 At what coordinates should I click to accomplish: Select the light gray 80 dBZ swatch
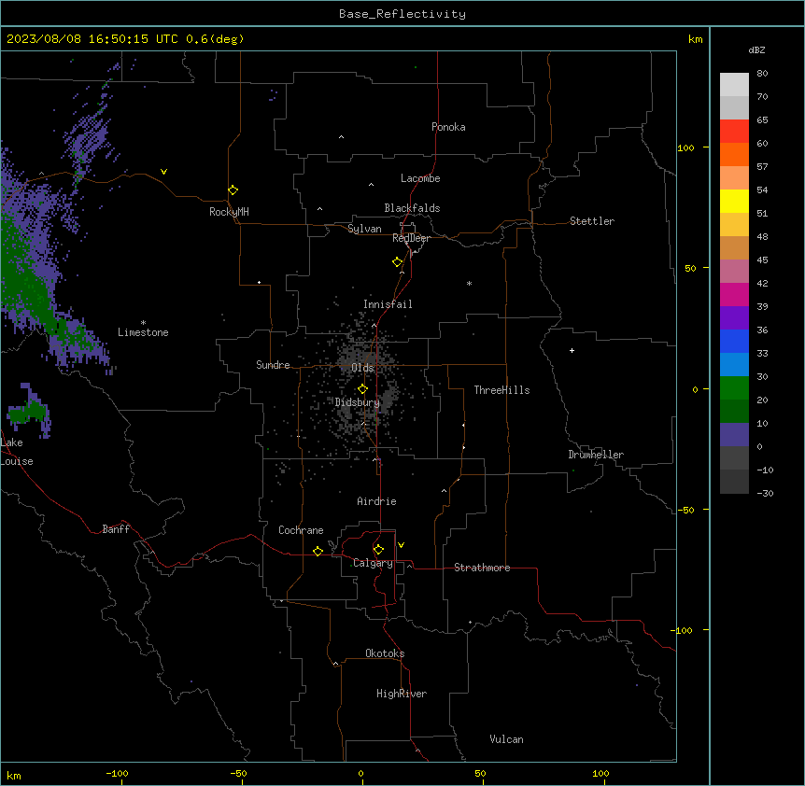(x=734, y=85)
